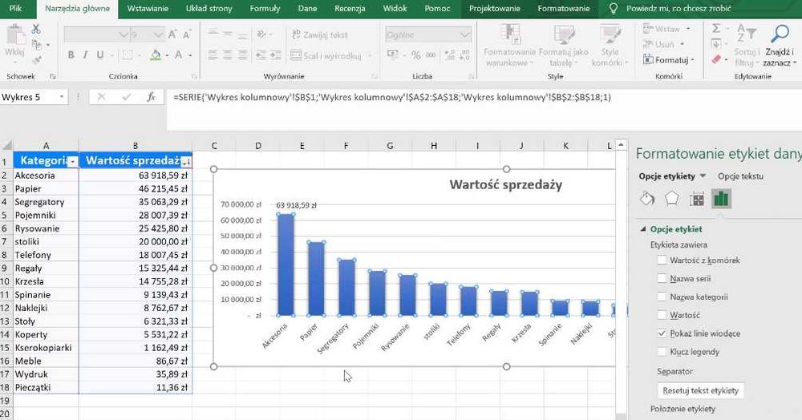Image resolution: width=802 pixels, height=420 pixels.
Task: Click the increase decimal icon
Action: [450, 55]
